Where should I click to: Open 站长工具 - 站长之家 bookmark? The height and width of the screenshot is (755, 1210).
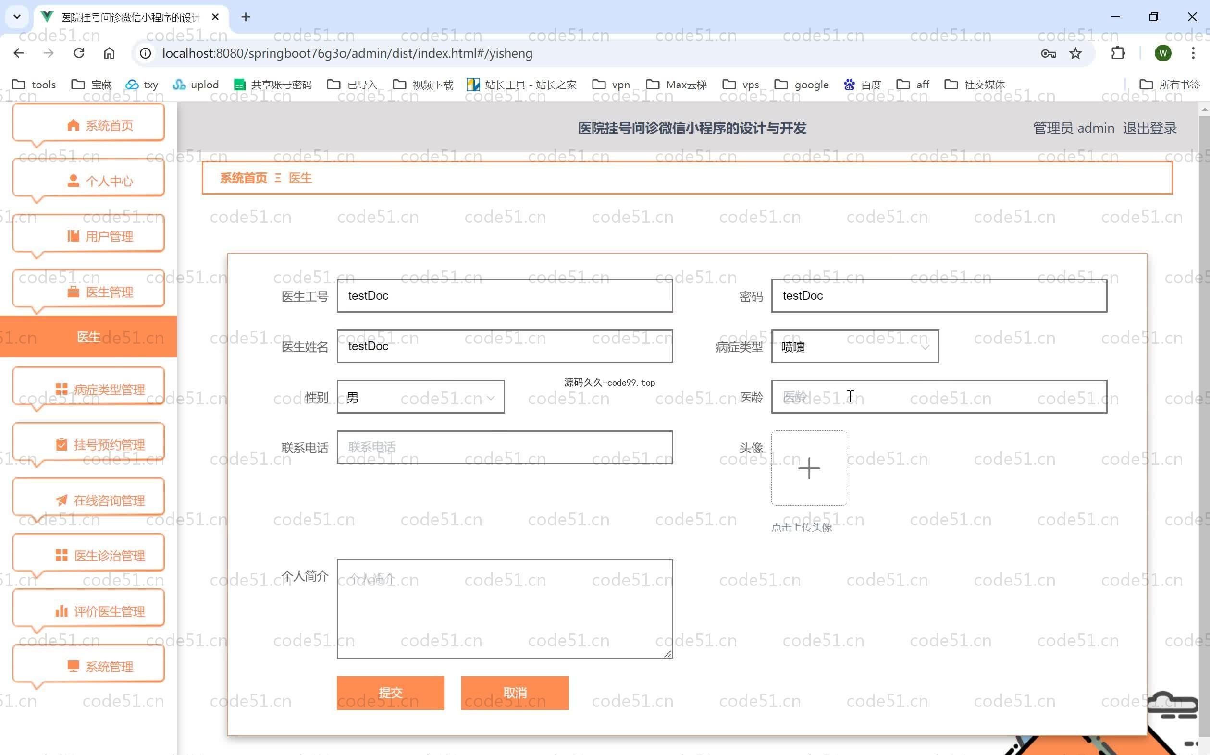click(521, 85)
